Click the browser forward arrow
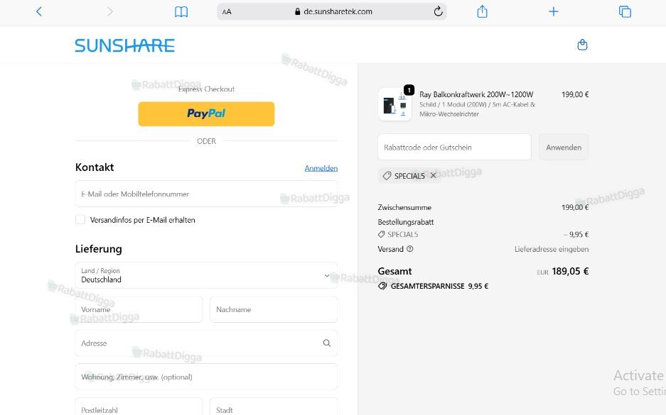Viewport: 666px width, 415px height. point(110,11)
